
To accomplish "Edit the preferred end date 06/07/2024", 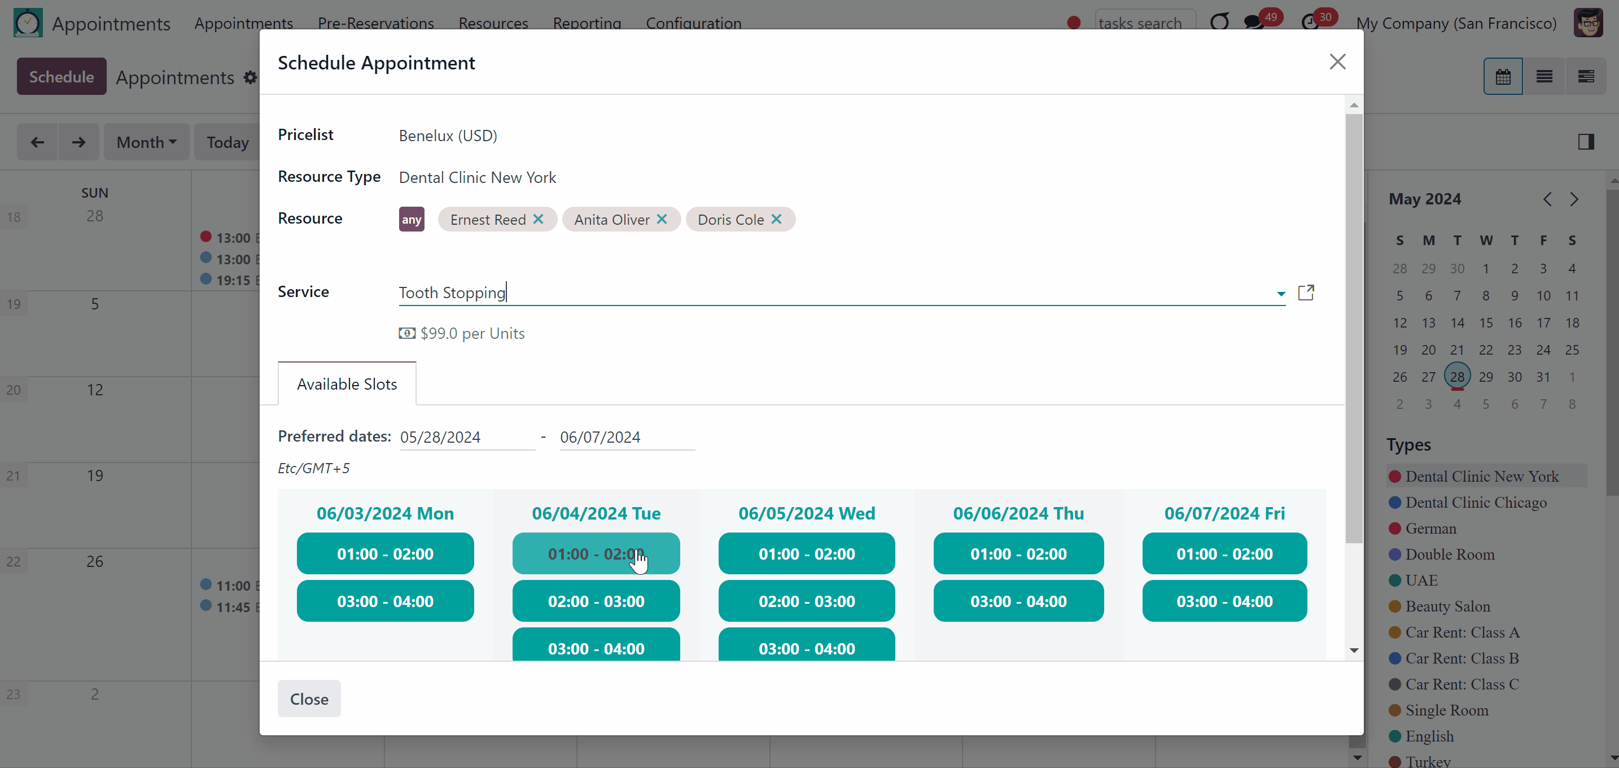I will click(x=627, y=438).
